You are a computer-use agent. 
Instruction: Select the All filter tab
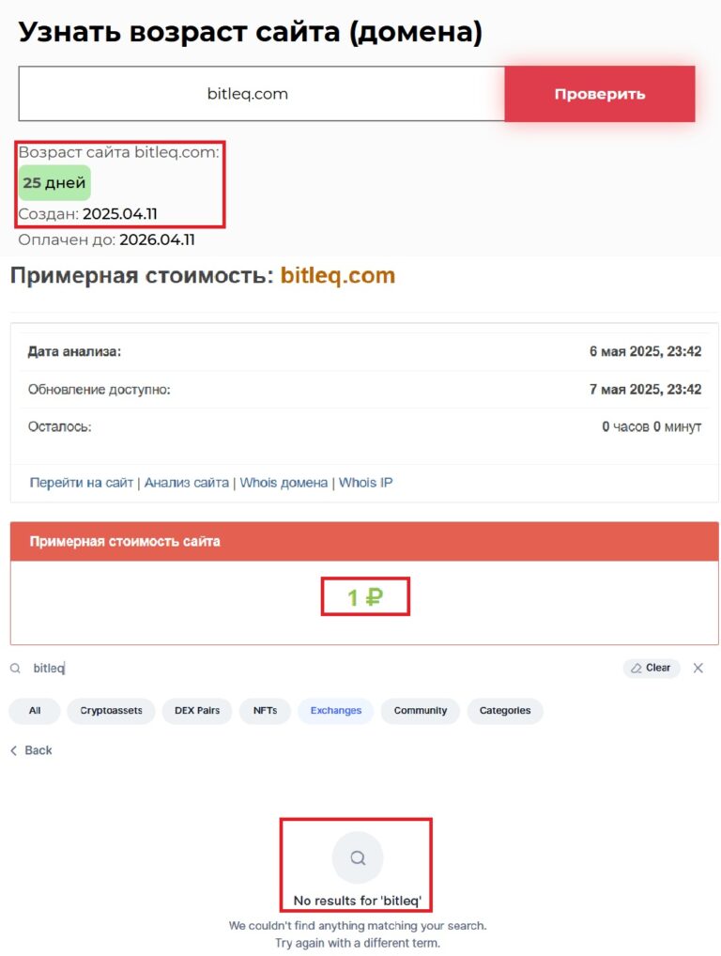point(35,711)
